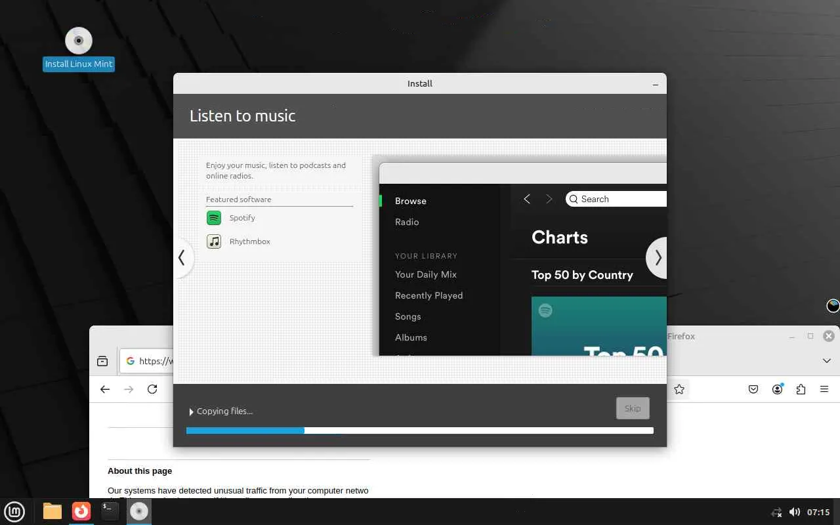Click the back arrow in the Spotify preview

[x=527, y=199]
